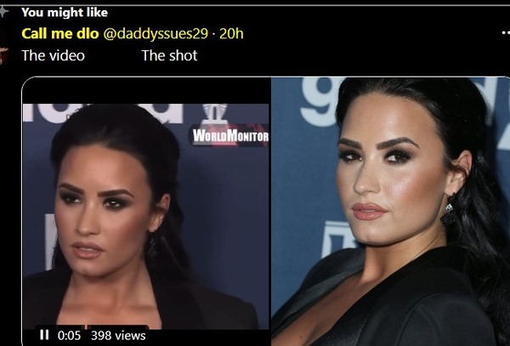
Task: Open the tweet author's avatar picture
Action: tap(3, 47)
